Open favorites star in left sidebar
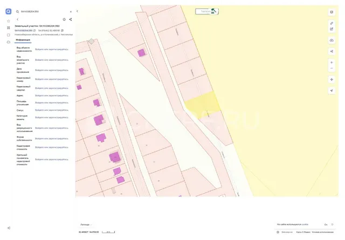Viewport: 345px width, 240px height. click(9, 21)
